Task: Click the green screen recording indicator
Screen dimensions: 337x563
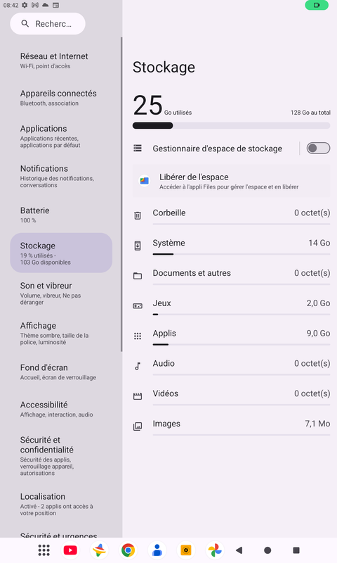Action: (x=317, y=5)
